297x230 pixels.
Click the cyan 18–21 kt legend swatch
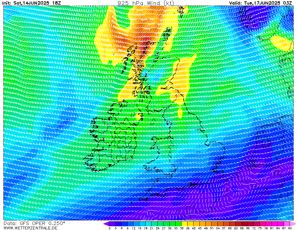point(149,224)
